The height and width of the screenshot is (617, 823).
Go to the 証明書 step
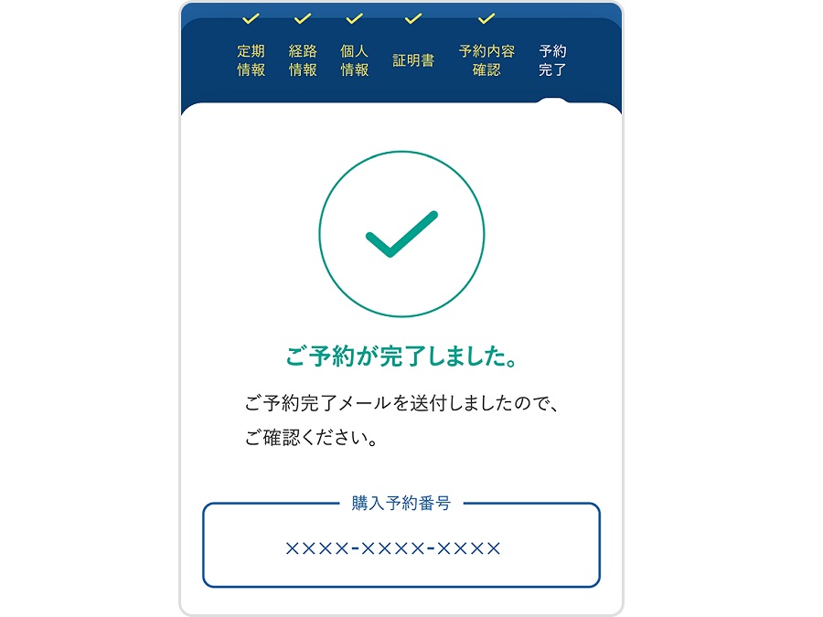(413, 60)
